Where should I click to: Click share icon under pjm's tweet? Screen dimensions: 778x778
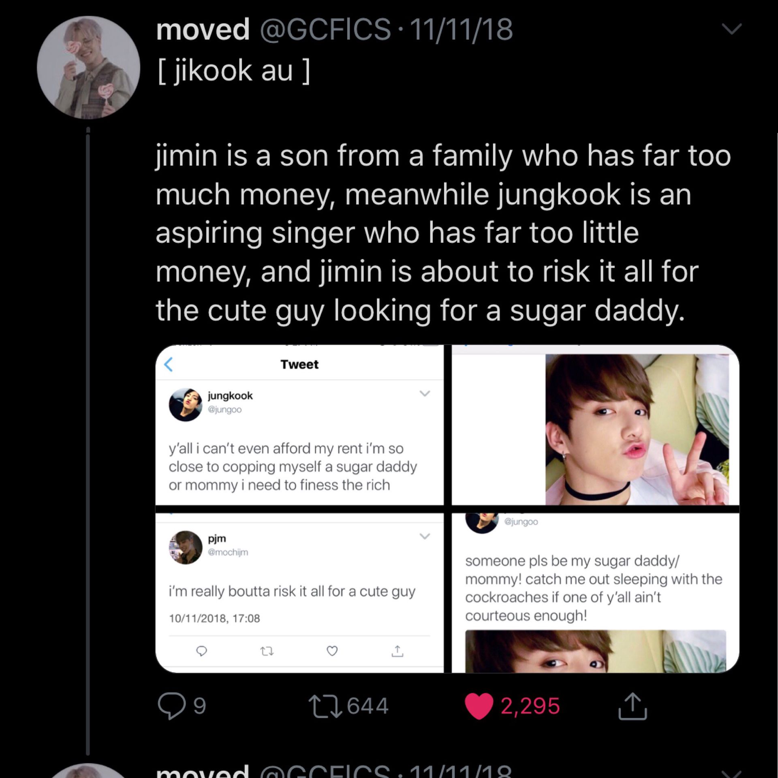click(x=397, y=651)
